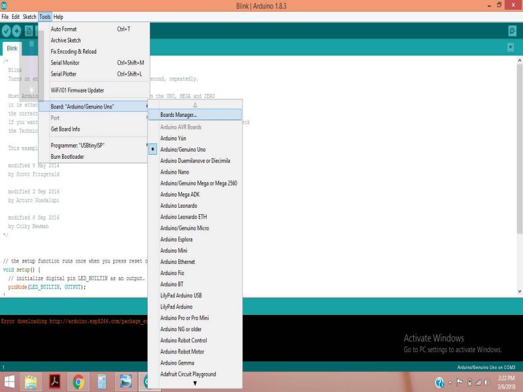Select Fix Encoding & Reload
The width and height of the screenshot is (523, 392).
(93, 52)
